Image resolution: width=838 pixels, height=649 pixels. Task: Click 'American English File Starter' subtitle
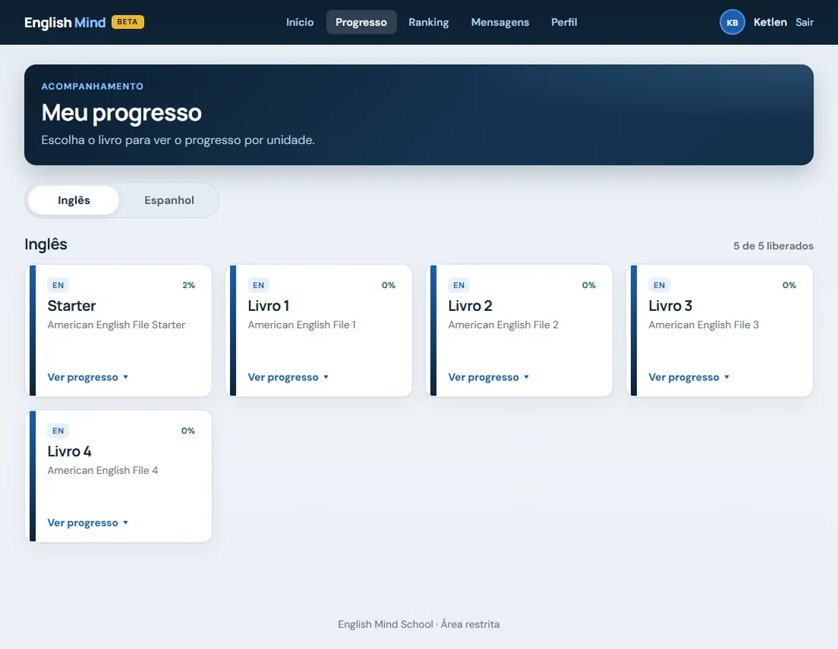pos(116,325)
